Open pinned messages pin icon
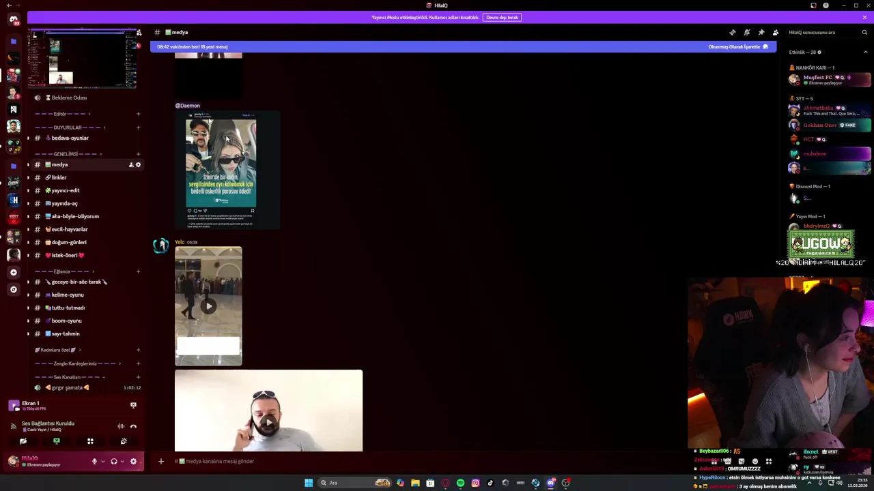Image resolution: width=874 pixels, height=491 pixels. [x=761, y=32]
